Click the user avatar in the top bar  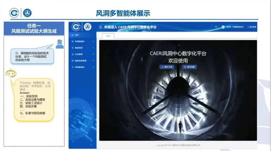click(x=223, y=27)
